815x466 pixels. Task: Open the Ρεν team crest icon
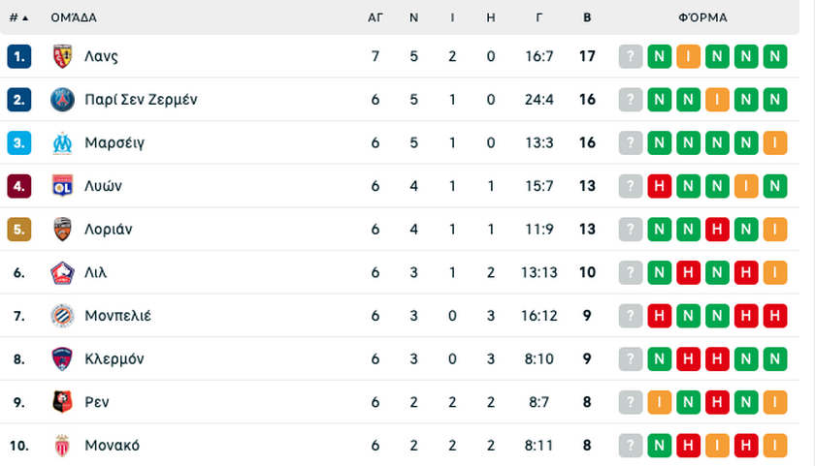[x=62, y=402]
